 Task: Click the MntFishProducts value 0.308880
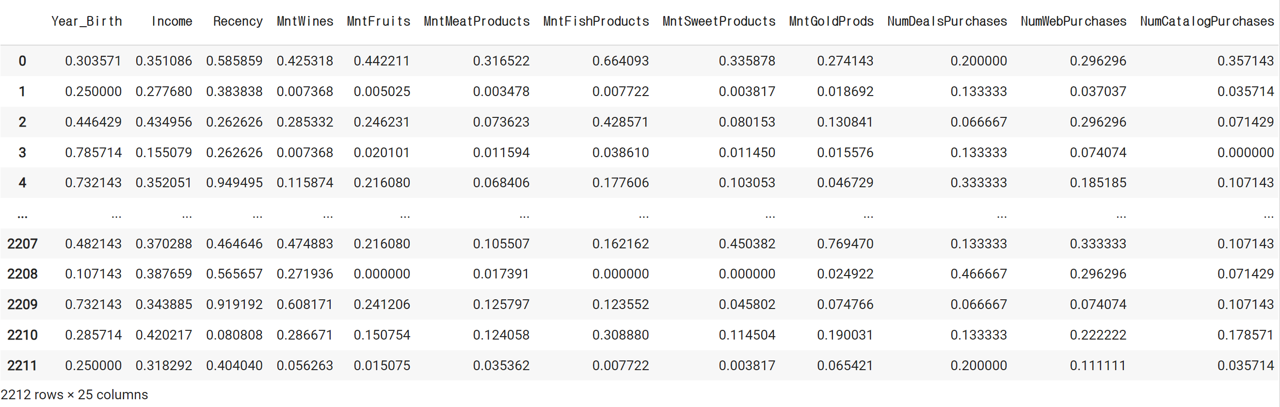[620, 335]
